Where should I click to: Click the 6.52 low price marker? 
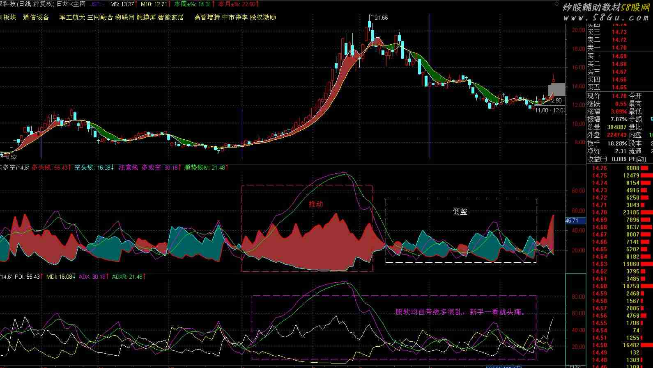(x=11, y=157)
